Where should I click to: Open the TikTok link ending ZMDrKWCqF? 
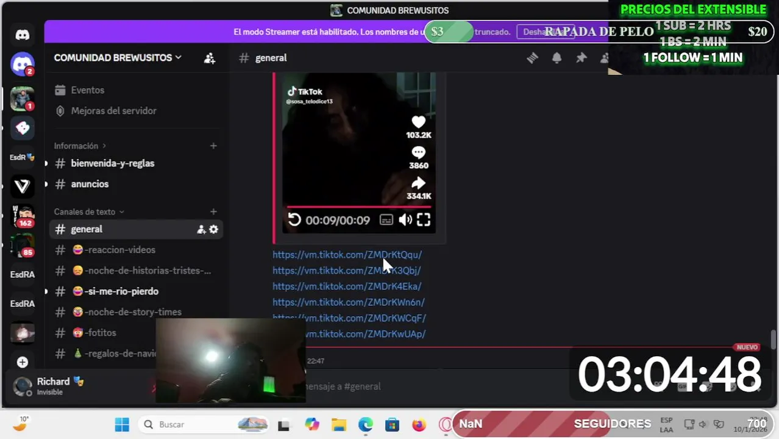[x=349, y=318]
